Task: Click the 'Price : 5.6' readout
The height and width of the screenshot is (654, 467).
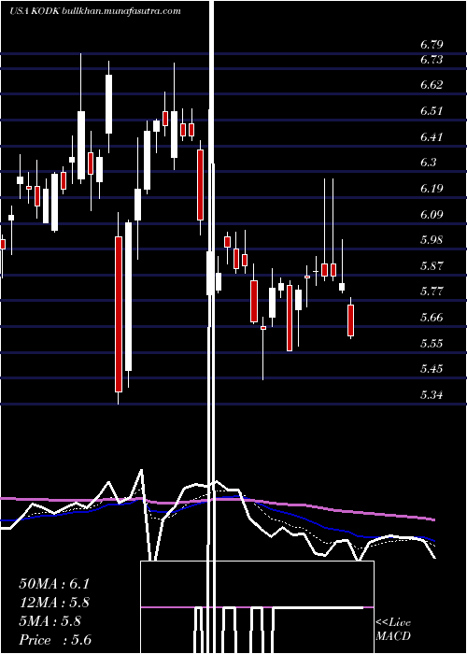Action: click(55, 640)
